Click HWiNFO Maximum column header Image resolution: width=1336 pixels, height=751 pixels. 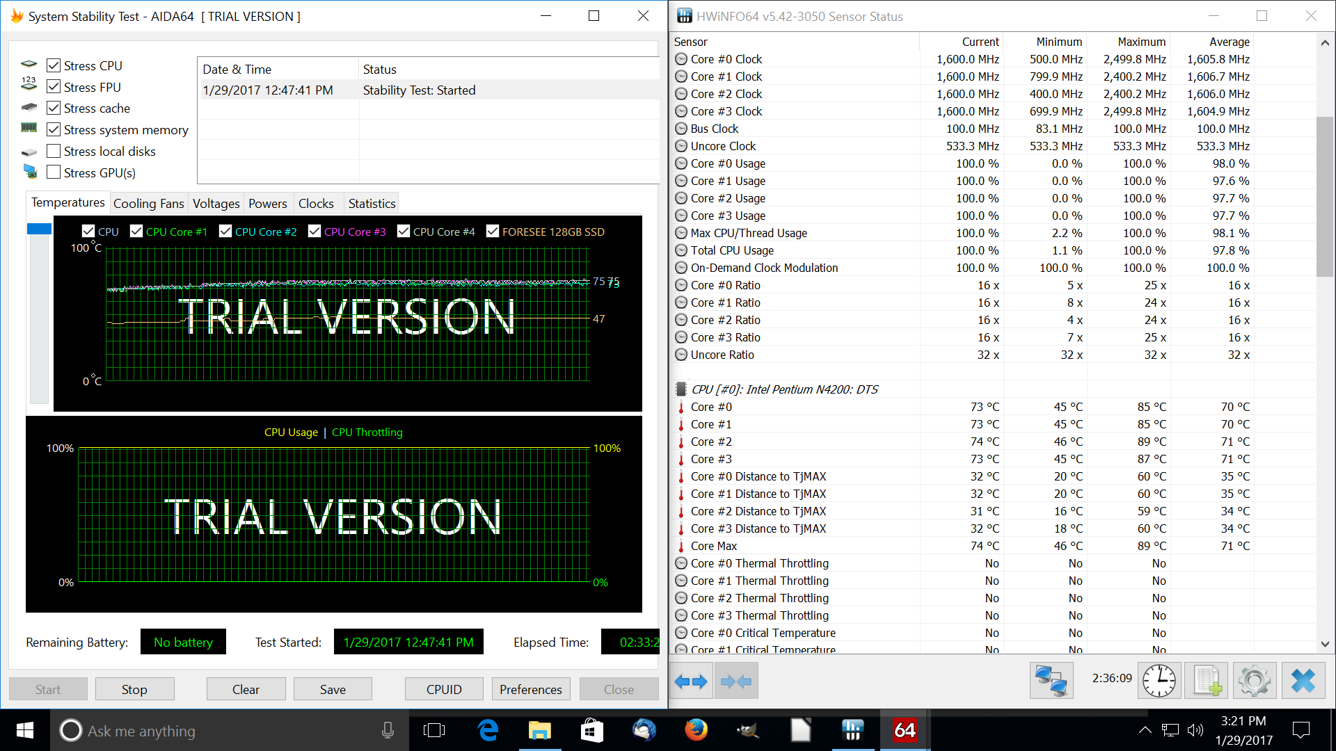[1128, 42]
